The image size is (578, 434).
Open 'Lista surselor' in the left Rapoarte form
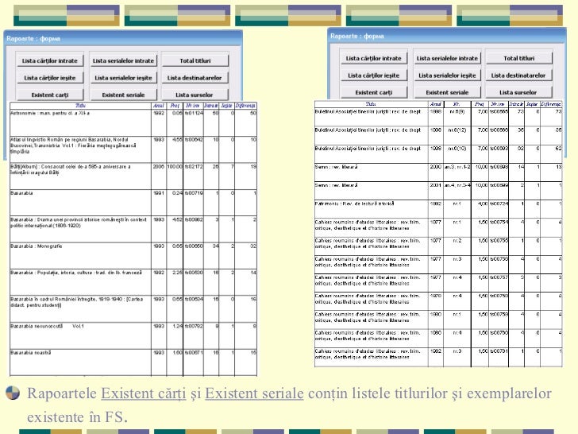195,95
